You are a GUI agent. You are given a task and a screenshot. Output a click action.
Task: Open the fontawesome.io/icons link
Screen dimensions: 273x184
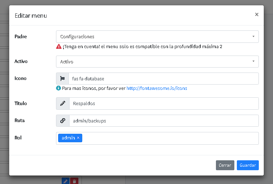(x=157, y=88)
